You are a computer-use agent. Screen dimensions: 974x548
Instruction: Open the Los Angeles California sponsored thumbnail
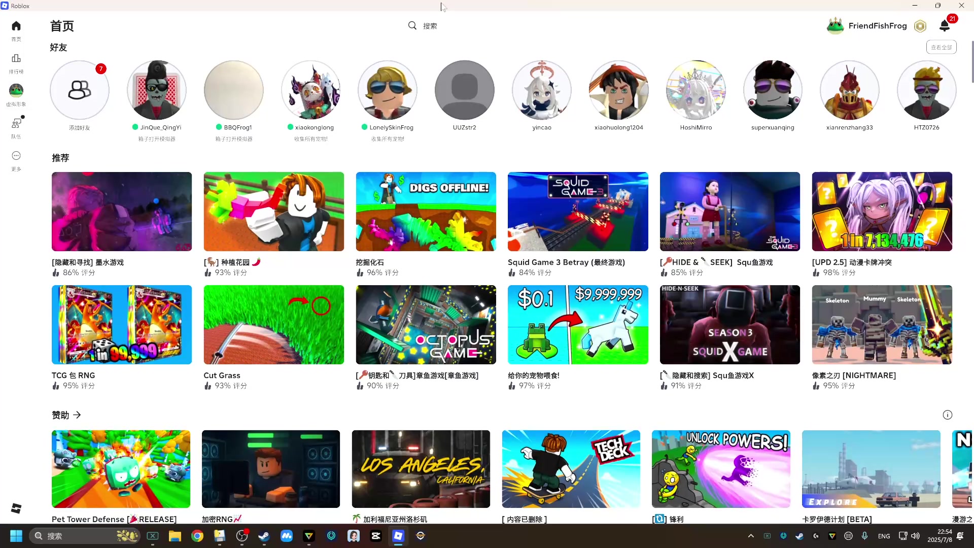(421, 469)
